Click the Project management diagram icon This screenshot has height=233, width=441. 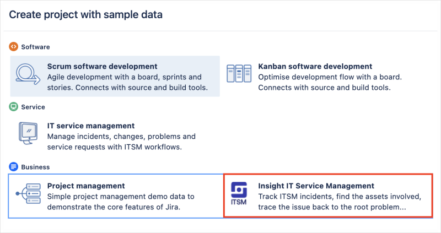[x=28, y=196]
